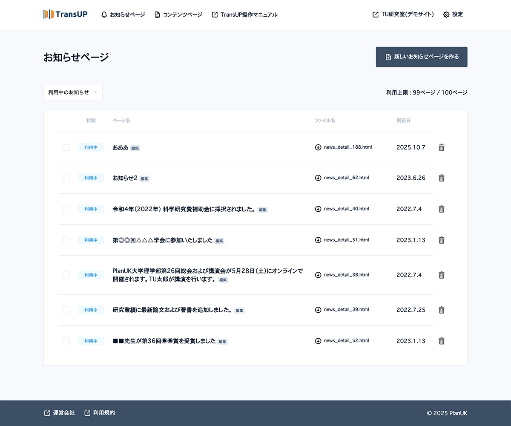
Task: Click download icon for news_detail_40.html
Action: 318,209
